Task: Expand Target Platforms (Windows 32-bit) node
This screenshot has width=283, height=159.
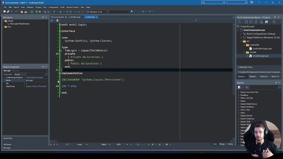Action: tap(241, 38)
